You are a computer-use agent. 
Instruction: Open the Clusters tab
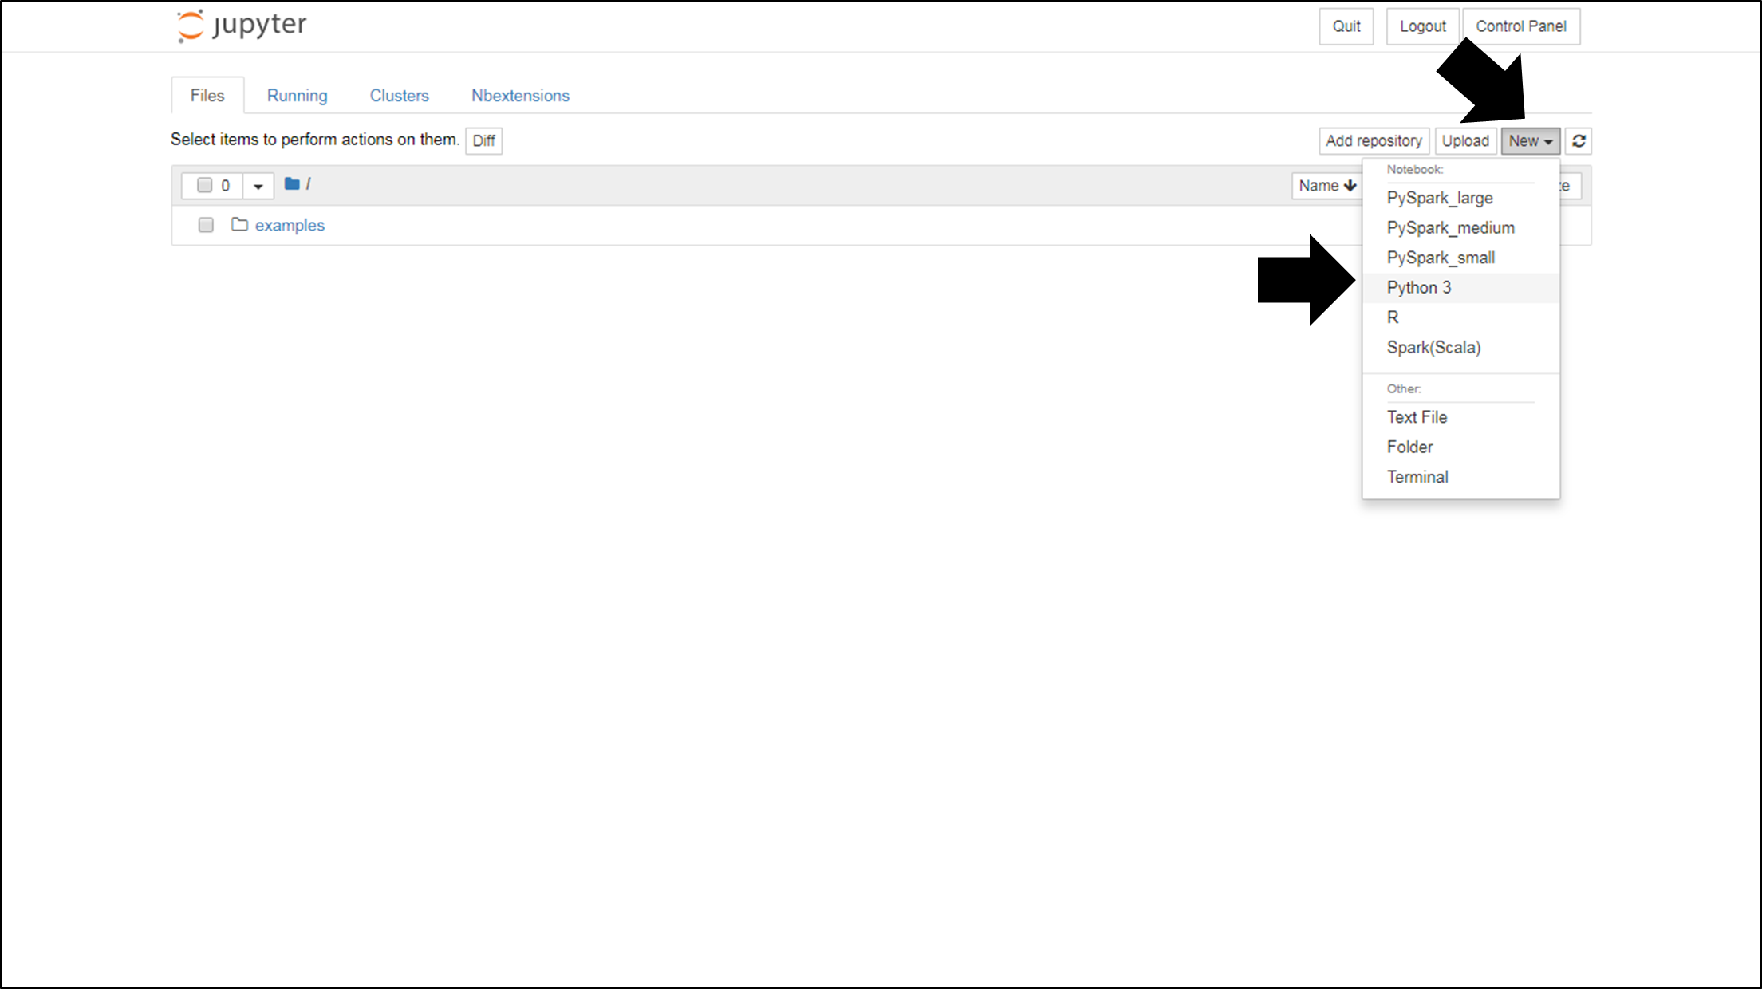(399, 96)
